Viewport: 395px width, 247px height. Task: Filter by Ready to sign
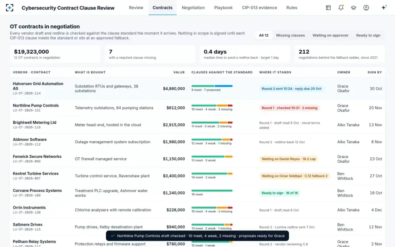pyautogui.click(x=368, y=35)
